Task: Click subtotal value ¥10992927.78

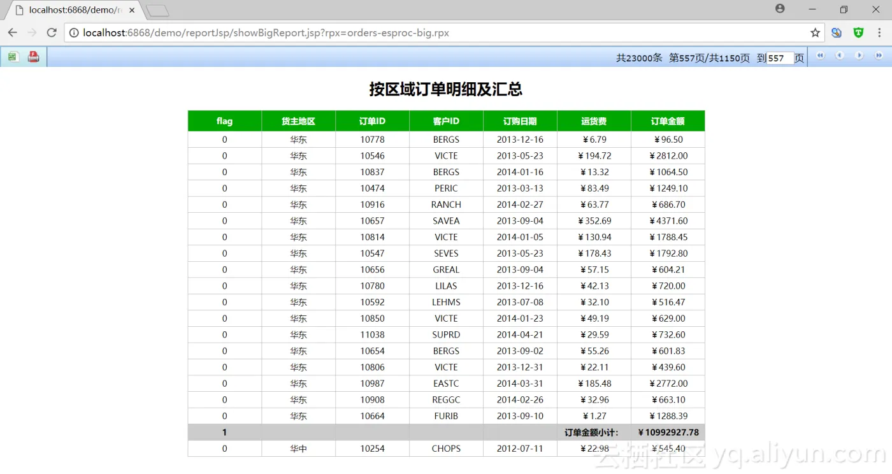Action: pyautogui.click(x=668, y=433)
